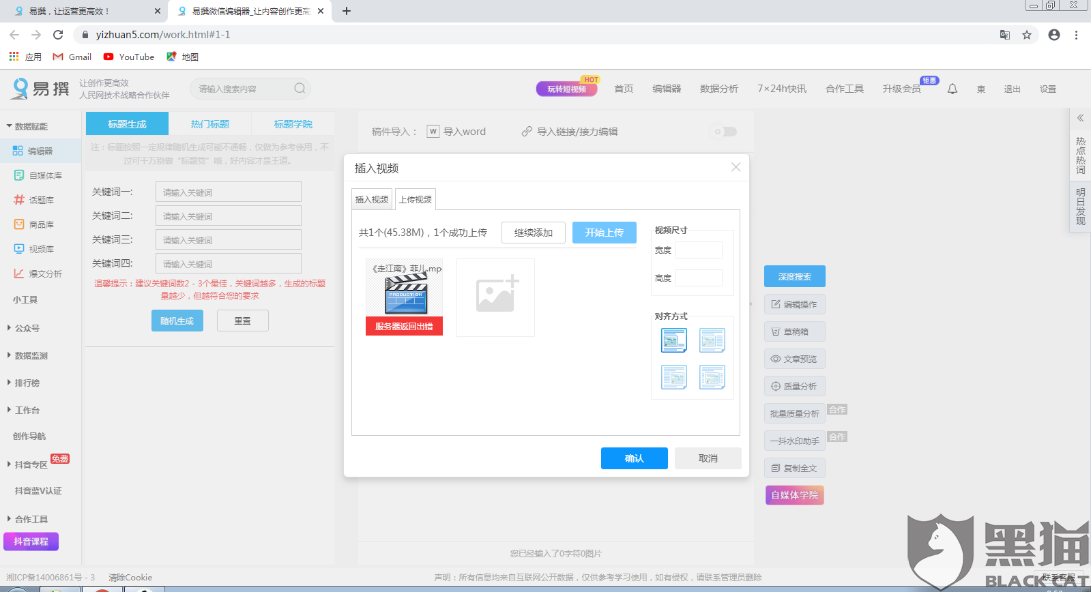
Task: Click the import link chain icon
Action: tap(527, 132)
